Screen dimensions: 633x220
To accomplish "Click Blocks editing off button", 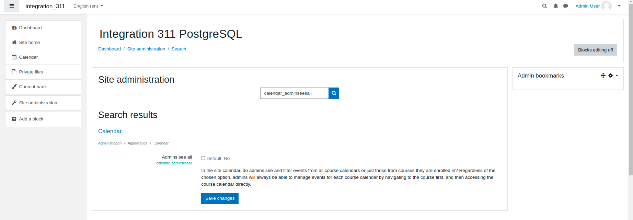I will 596,50.
